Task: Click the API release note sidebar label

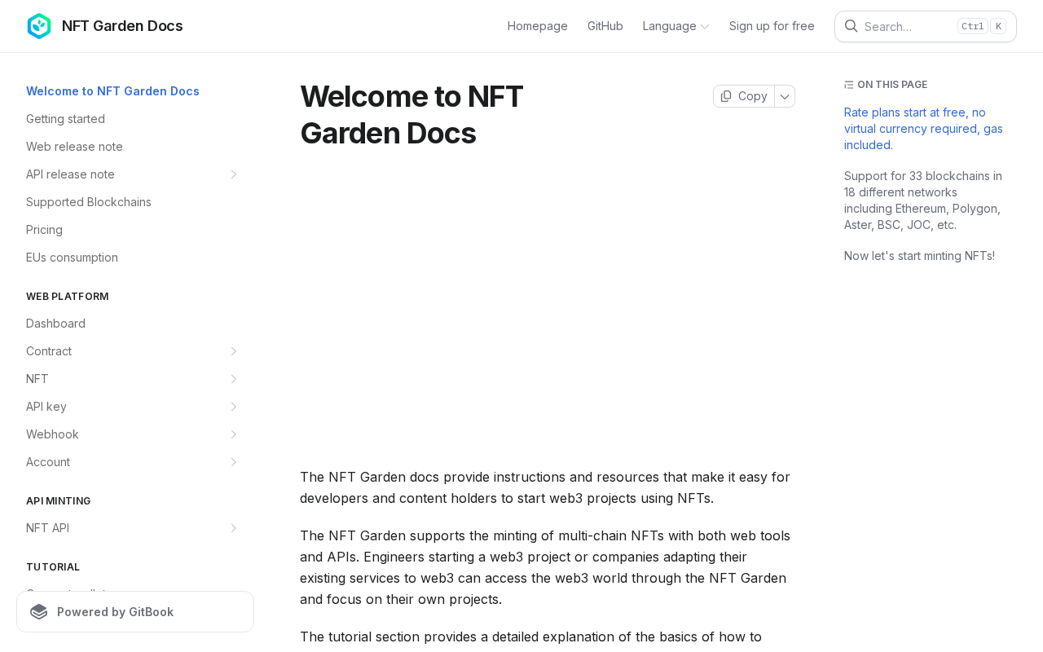Action: 70,174
